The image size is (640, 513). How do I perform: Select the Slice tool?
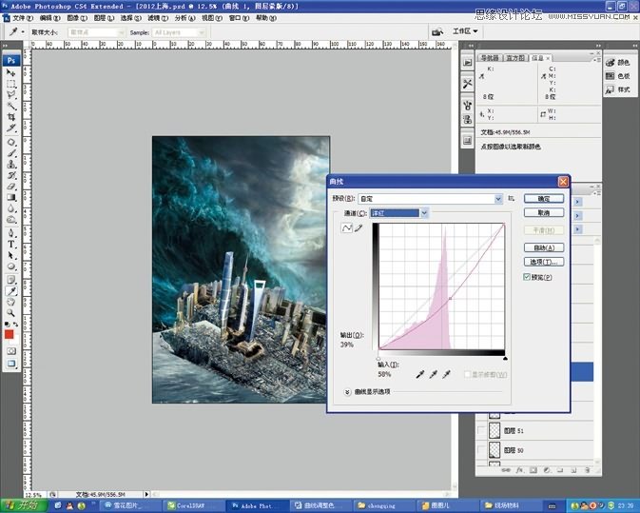11,128
